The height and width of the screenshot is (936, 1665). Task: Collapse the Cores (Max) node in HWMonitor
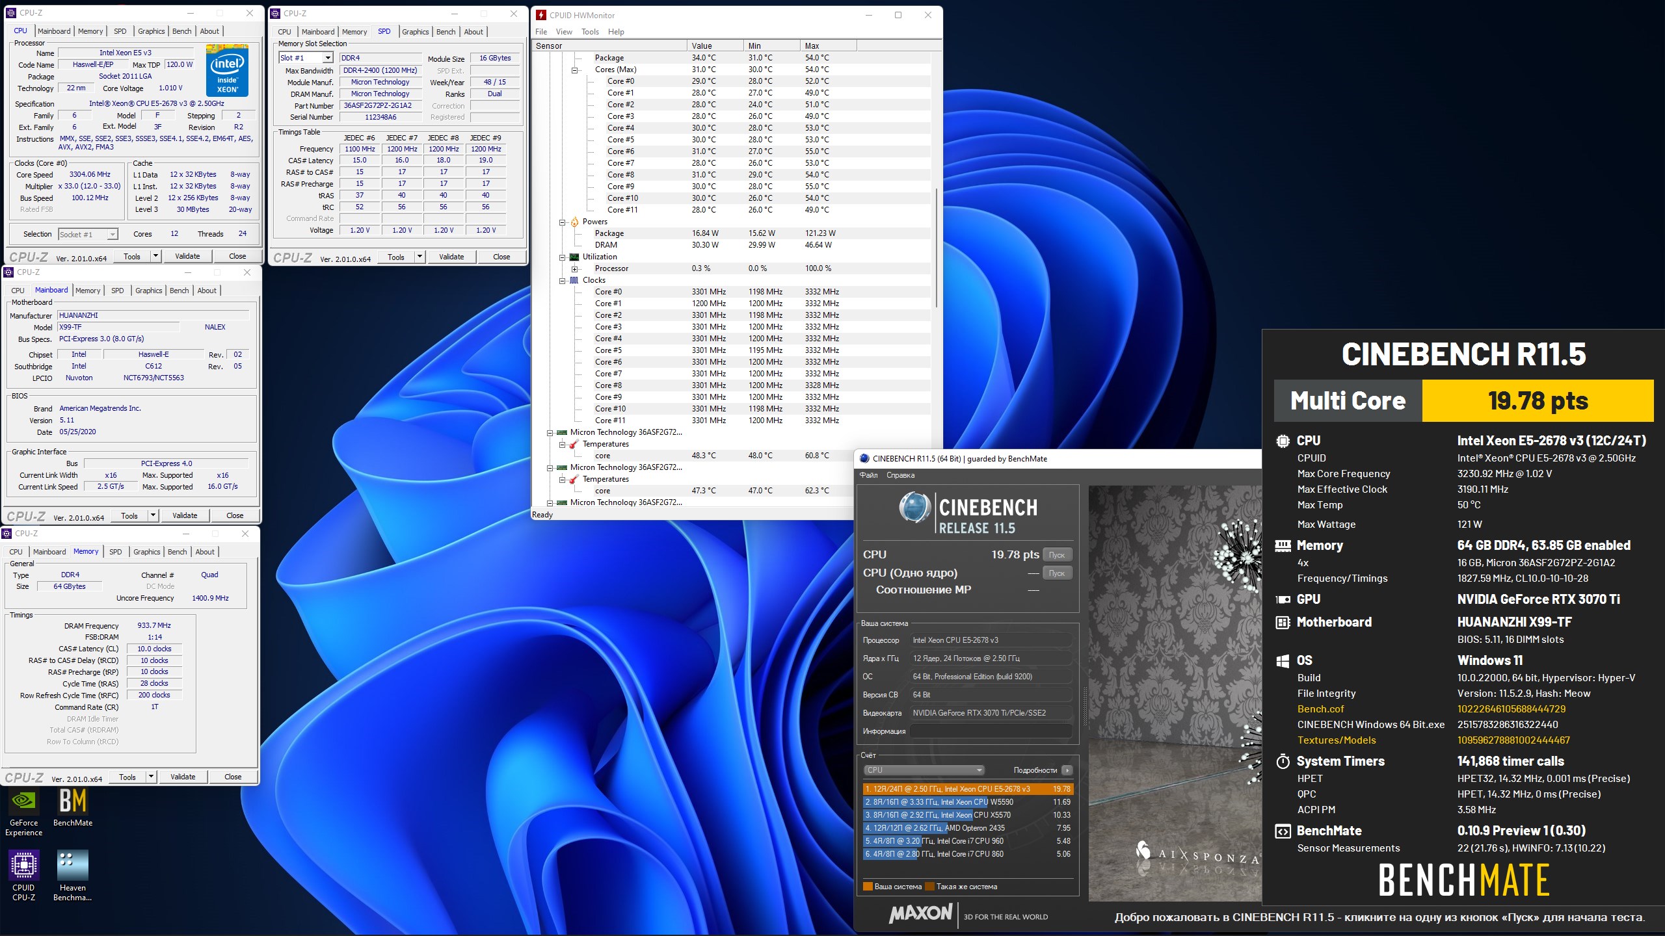pyautogui.click(x=575, y=70)
